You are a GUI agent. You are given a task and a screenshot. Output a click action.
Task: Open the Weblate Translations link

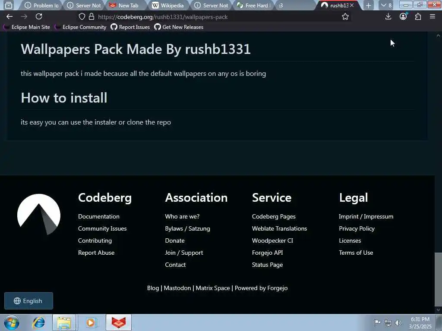(x=279, y=228)
